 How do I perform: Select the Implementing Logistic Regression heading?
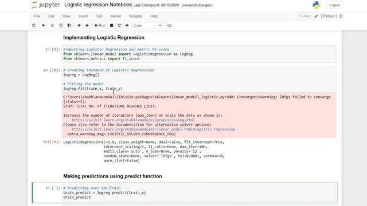104,38
